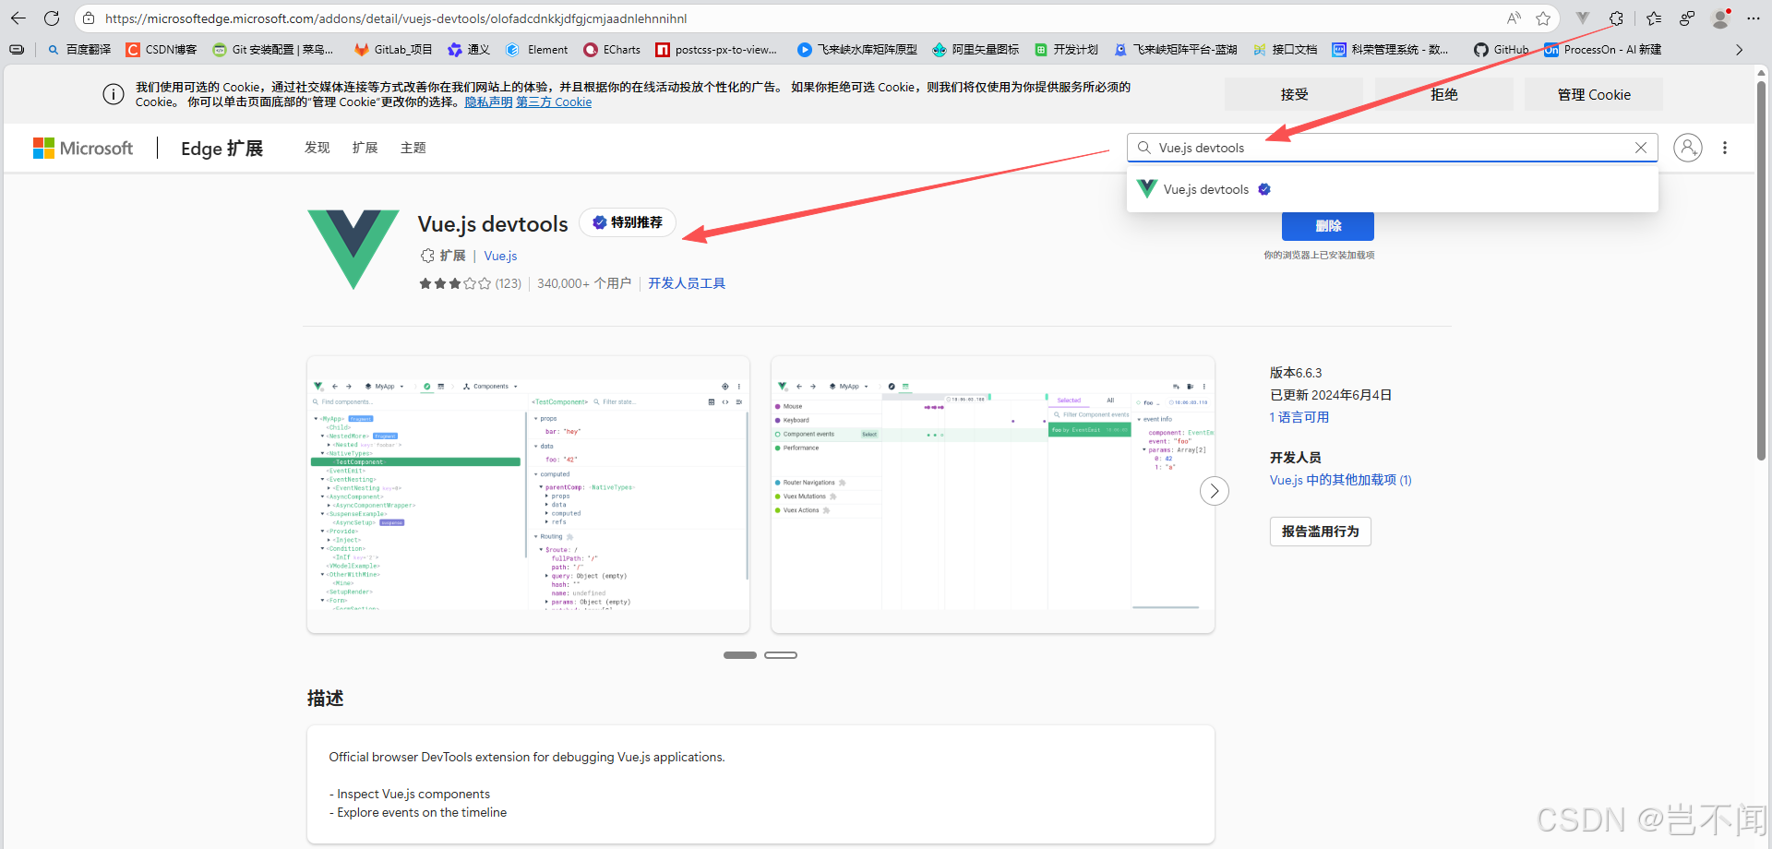Screen dimensions: 1772x849
Task: Select the second carousel page indicator
Action: coord(781,655)
